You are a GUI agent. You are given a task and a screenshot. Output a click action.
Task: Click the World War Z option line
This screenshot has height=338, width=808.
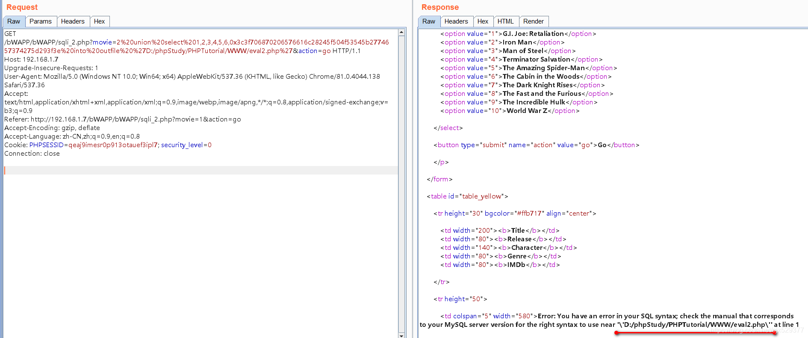(x=510, y=111)
